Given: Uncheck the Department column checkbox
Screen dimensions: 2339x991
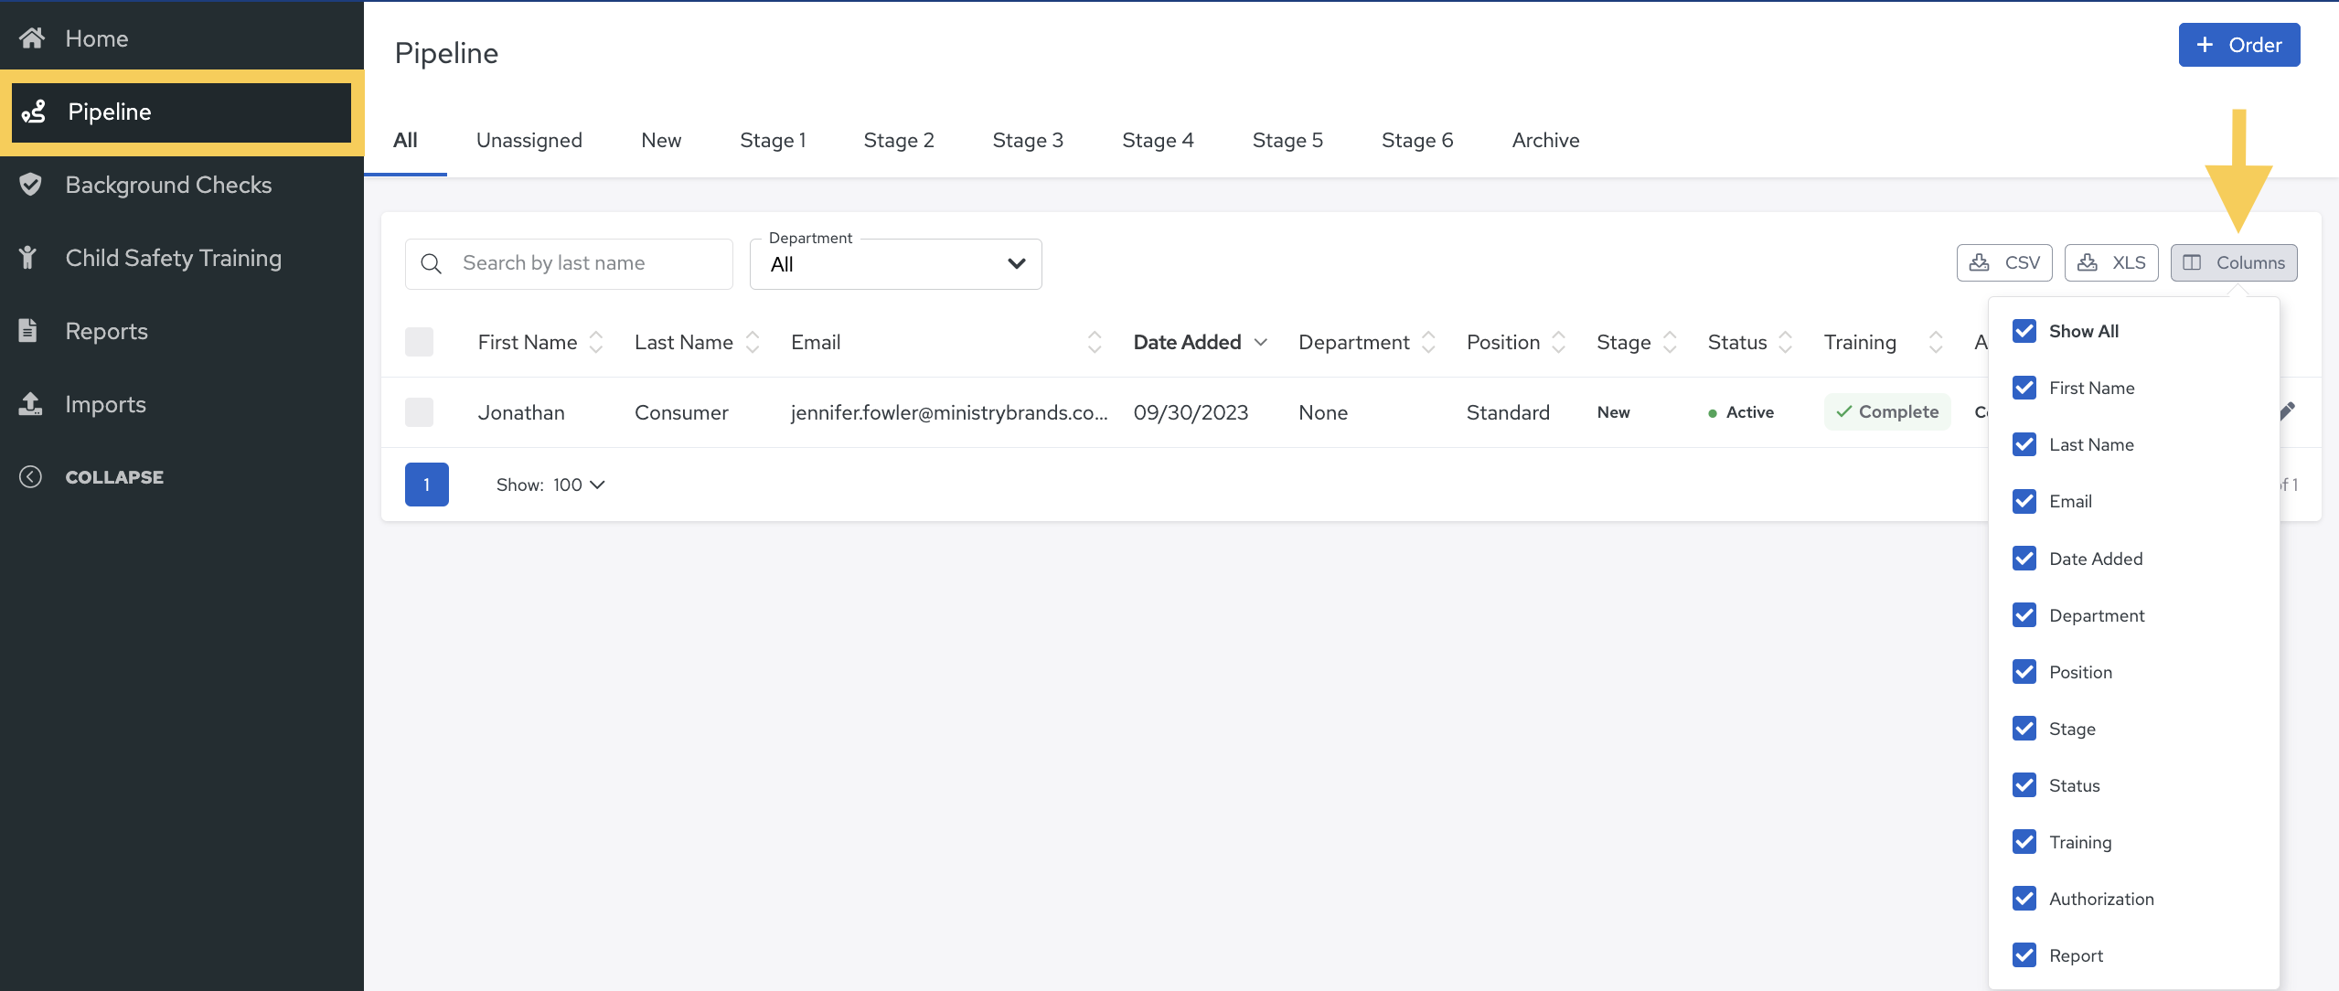Looking at the screenshot, I should pos(2024,614).
